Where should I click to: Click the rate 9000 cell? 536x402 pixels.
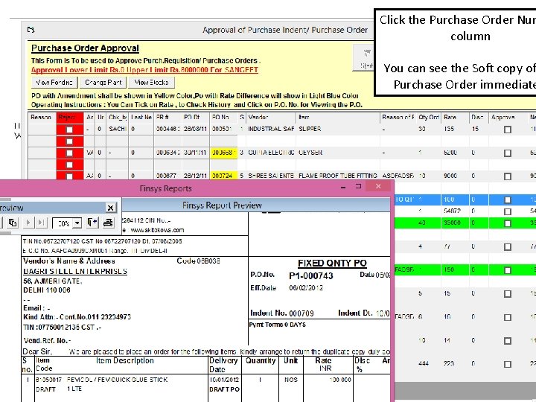click(455, 176)
